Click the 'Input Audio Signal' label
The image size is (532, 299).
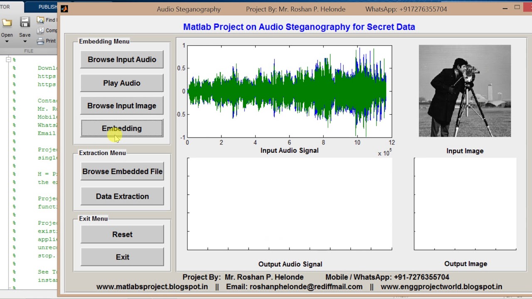[289, 150]
